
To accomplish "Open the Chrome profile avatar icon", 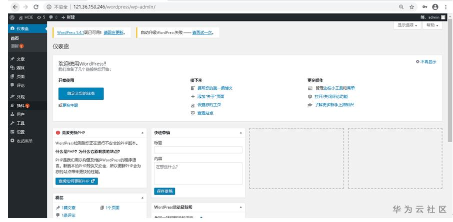I will 435,7.
